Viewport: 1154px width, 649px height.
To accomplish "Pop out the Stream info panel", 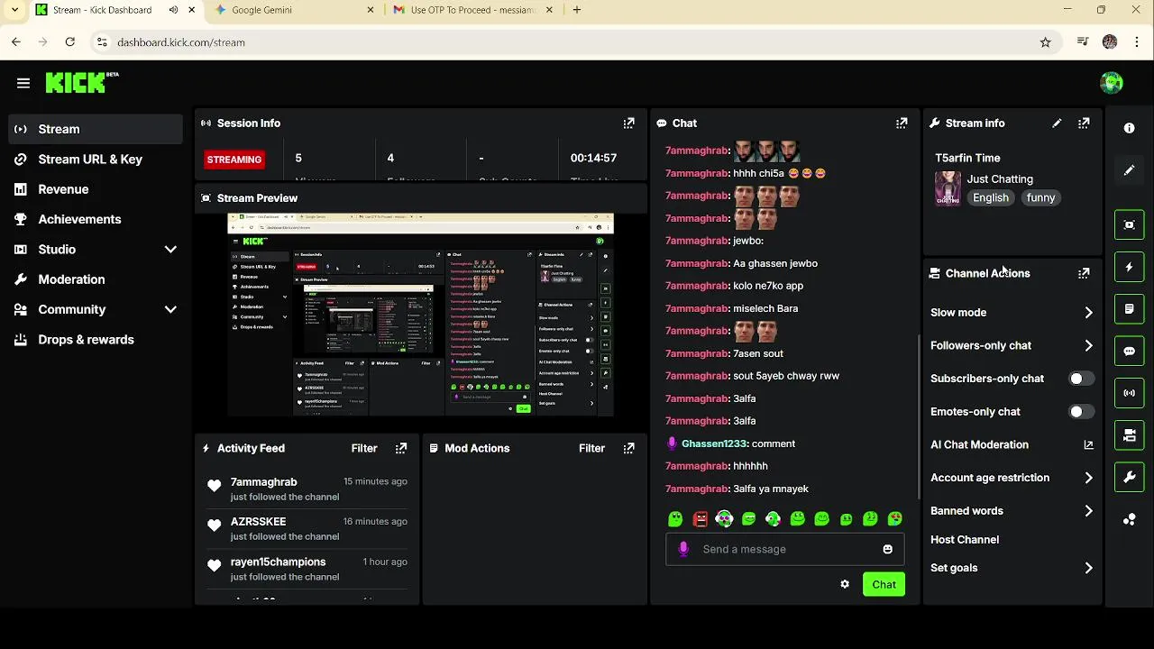I will (1084, 123).
